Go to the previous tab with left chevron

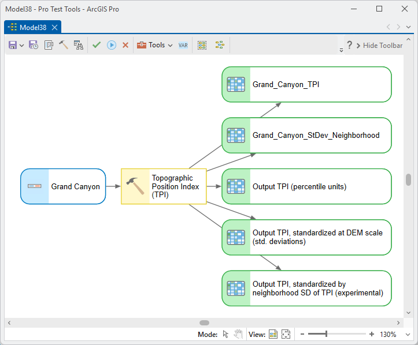[x=389, y=27]
